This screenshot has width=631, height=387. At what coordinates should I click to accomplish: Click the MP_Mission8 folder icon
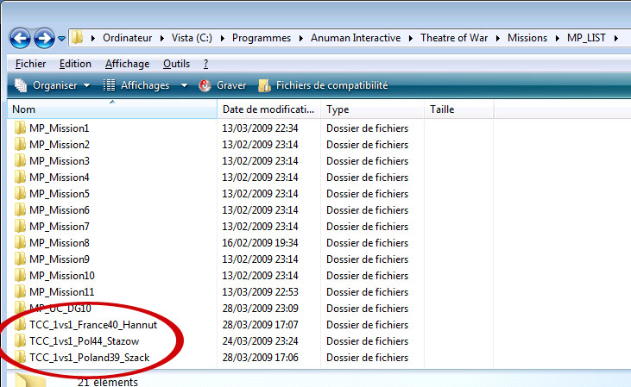(x=21, y=243)
